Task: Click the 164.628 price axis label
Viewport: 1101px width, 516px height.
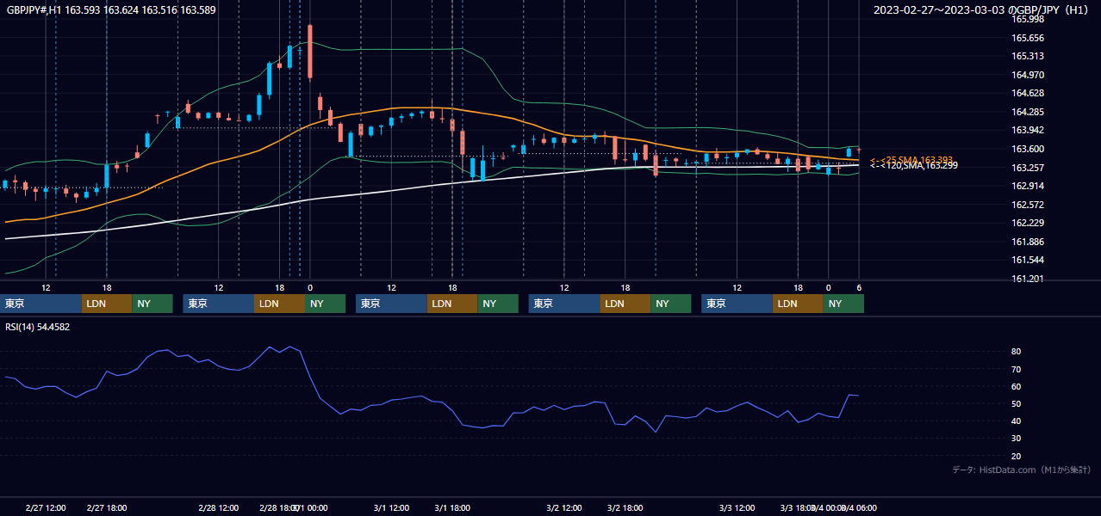Action: (x=1028, y=93)
